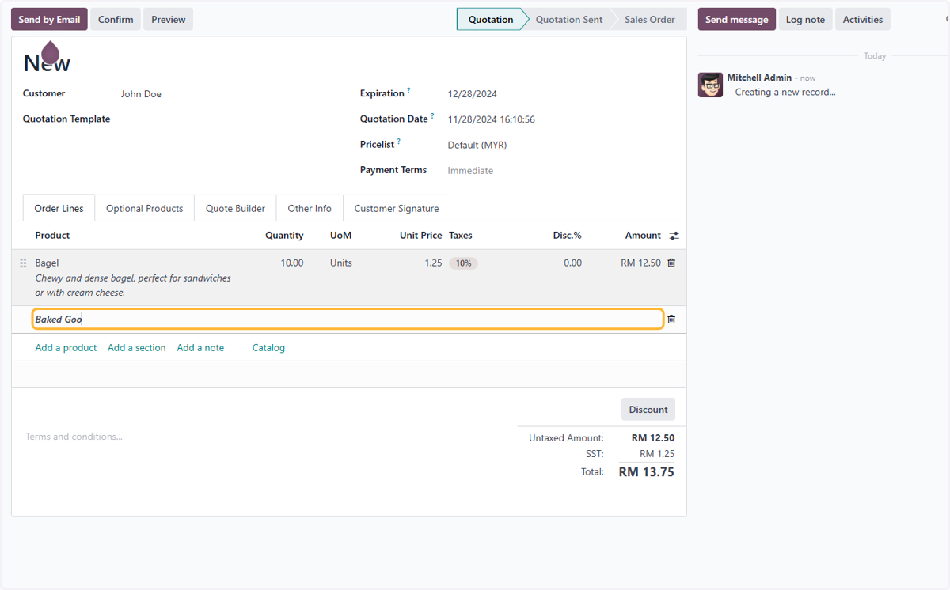Click the Mitchell Admin name in chatter
The image size is (950, 590).
[x=759, y=78]
